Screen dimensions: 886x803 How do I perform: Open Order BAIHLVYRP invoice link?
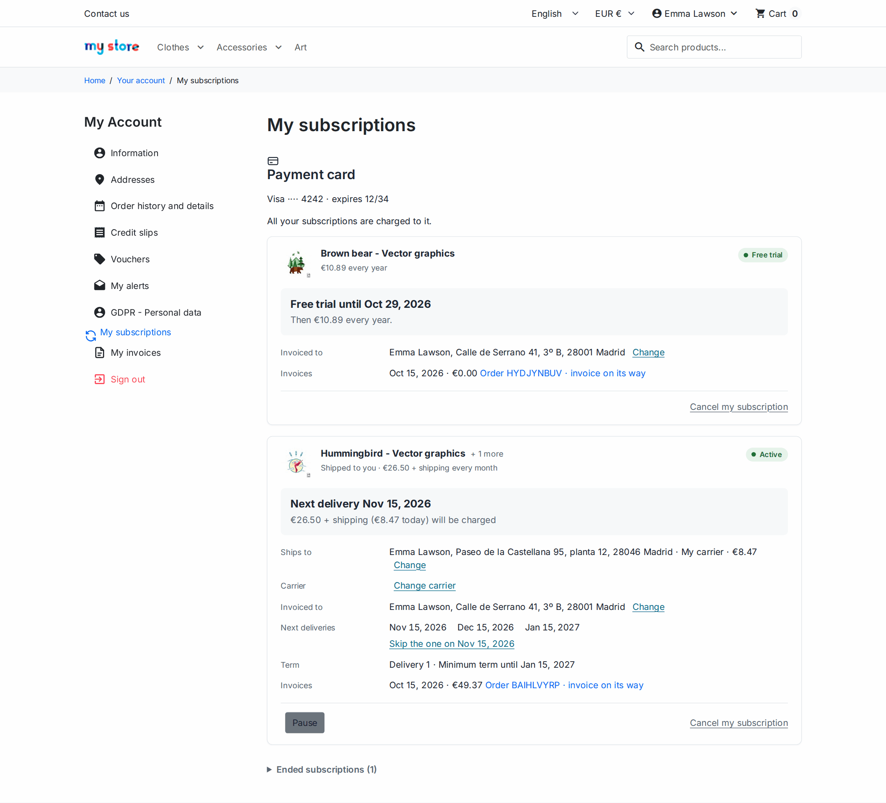coord(564,685)
